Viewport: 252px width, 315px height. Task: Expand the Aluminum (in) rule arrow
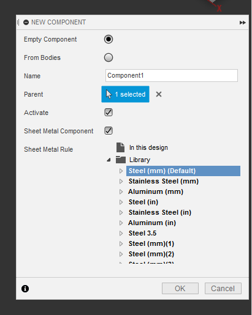121,223
